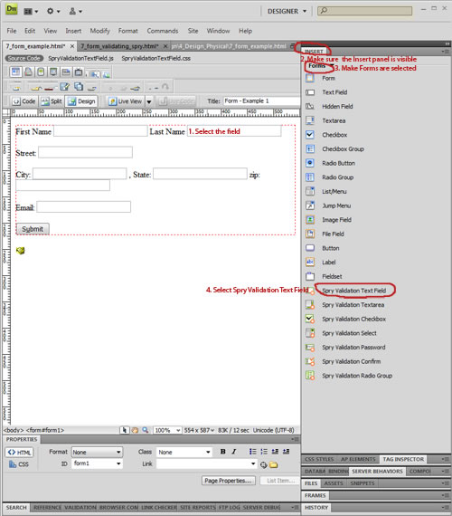Select the Last Name text field

coord(234,131)
